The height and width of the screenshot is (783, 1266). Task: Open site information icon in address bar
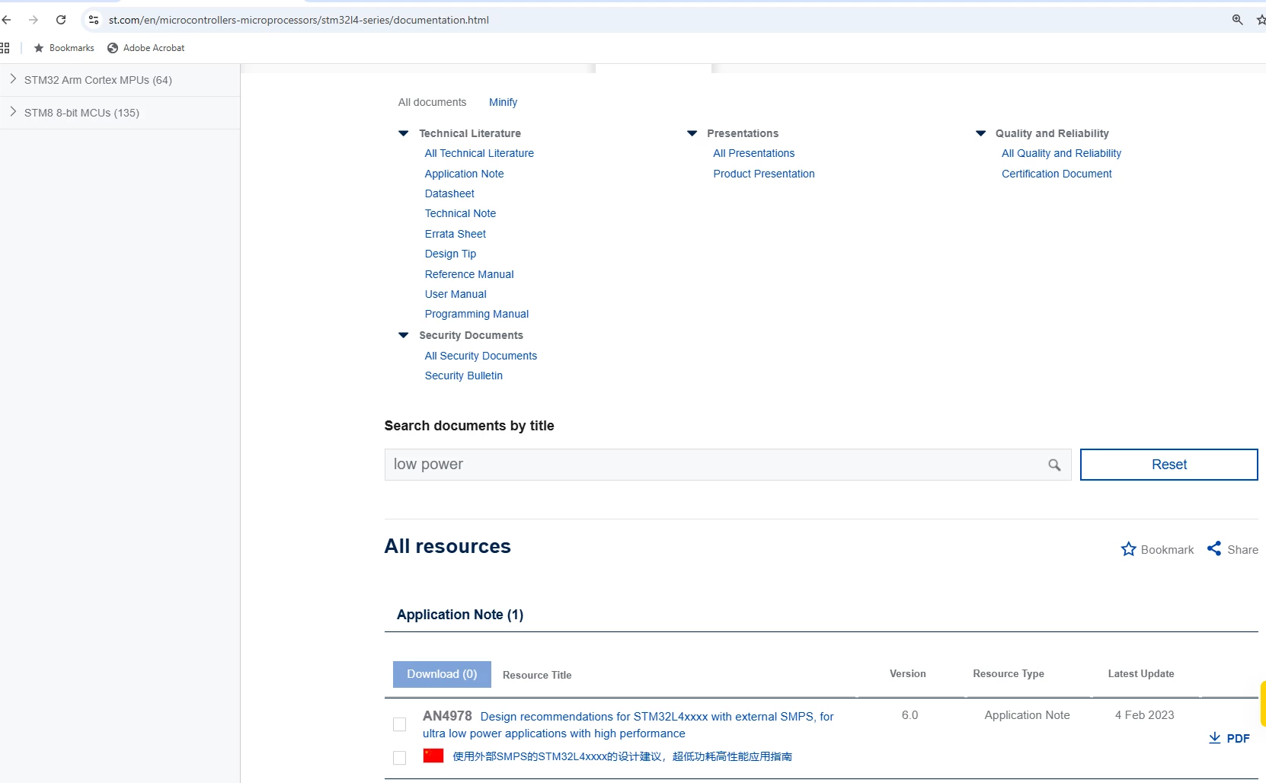(94, 20)
